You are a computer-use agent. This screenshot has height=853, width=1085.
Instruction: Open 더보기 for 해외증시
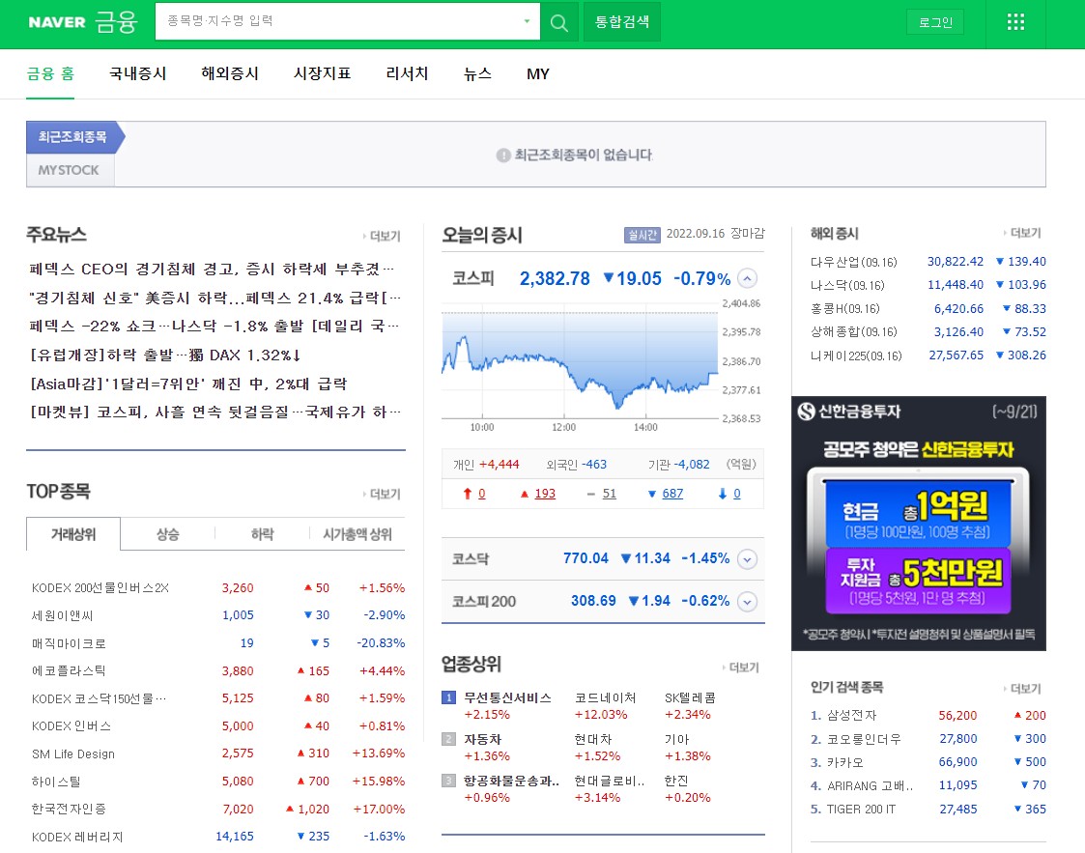click(1022, 233)
